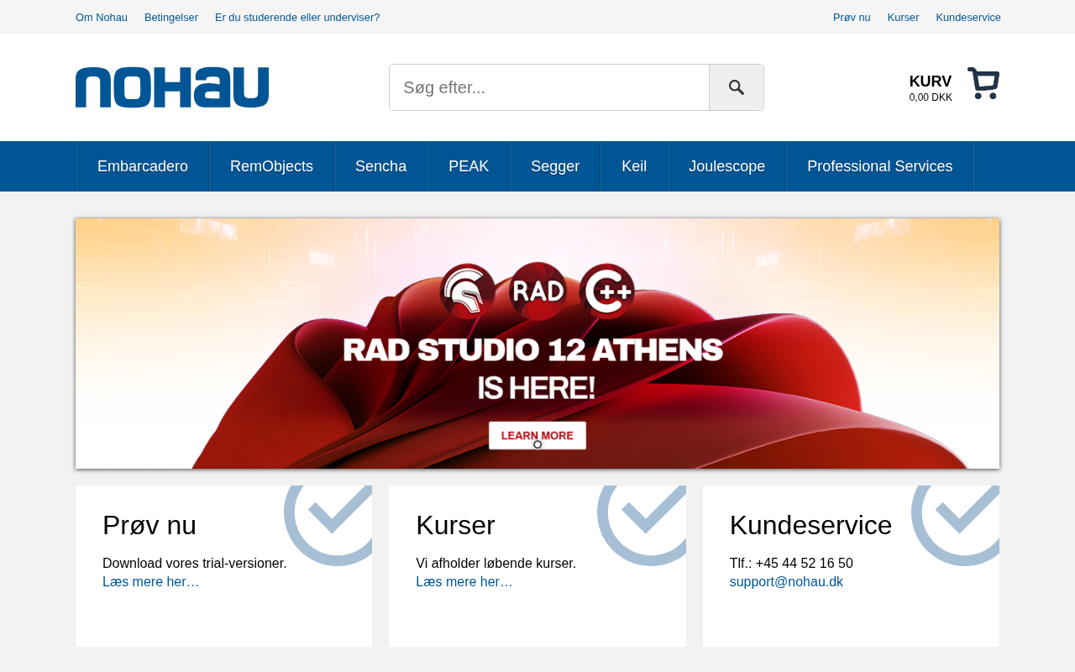Go to the PEAK category
This screenshot has width=1075, height=672.
pos(469,166)
